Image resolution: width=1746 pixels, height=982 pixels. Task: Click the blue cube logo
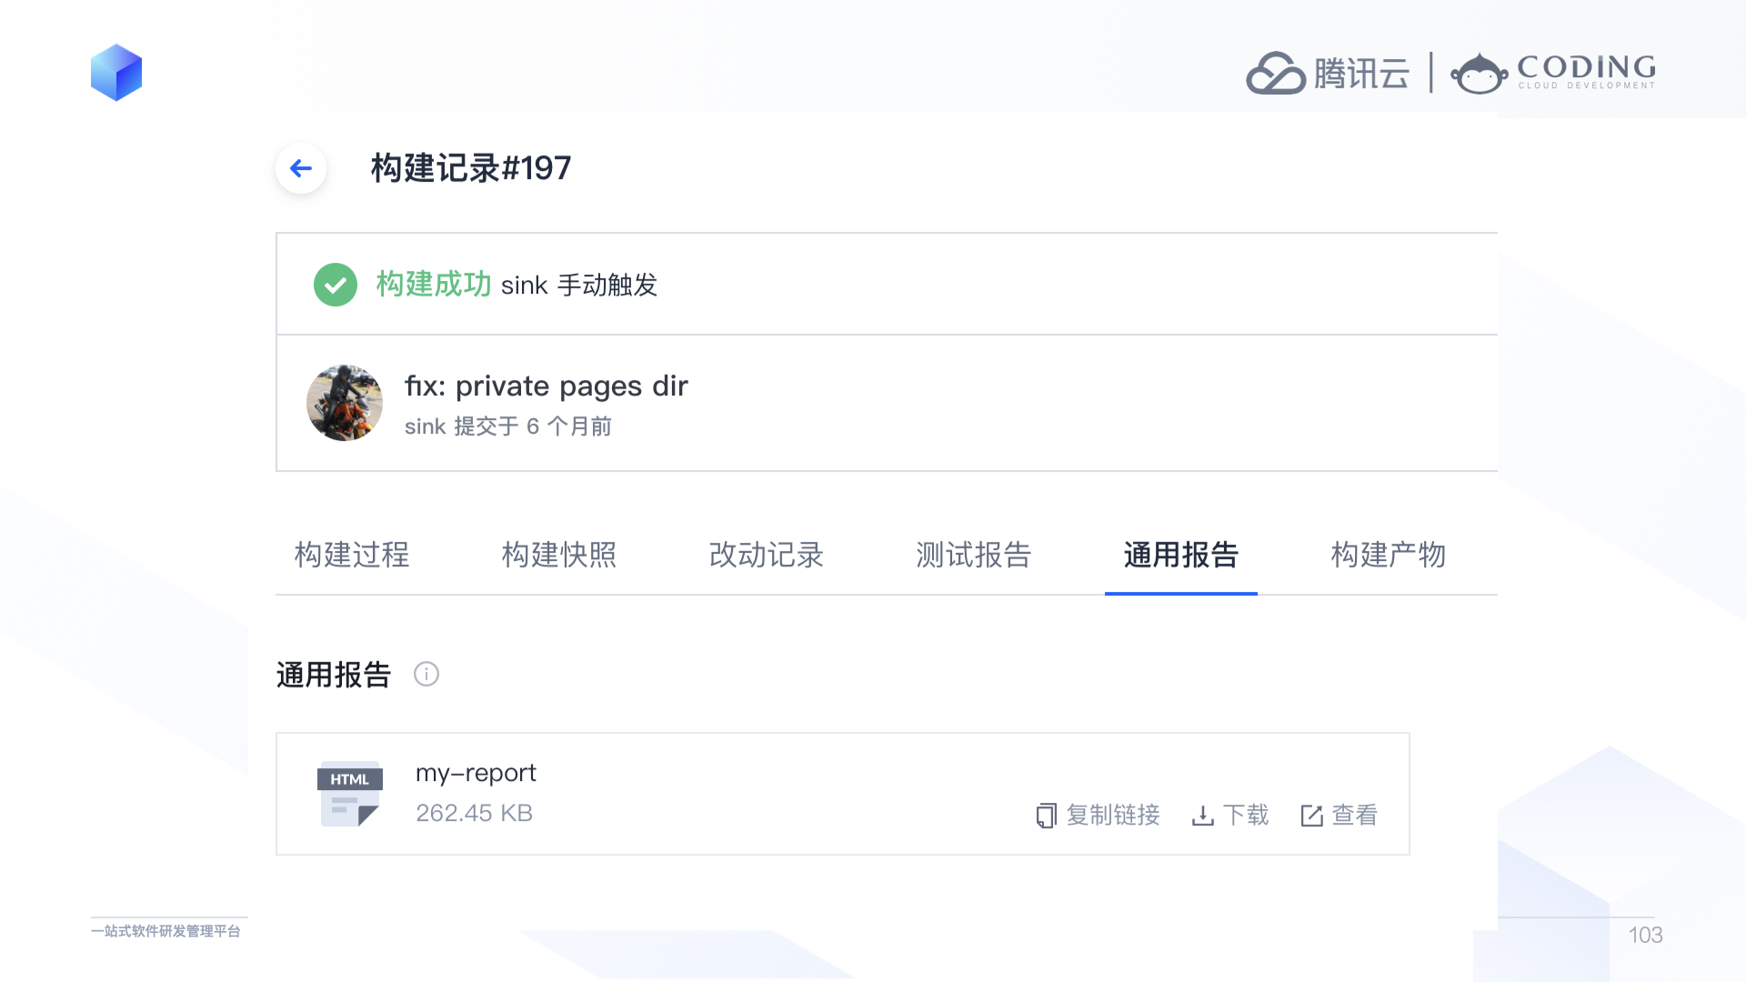click(x=116, y=73)
